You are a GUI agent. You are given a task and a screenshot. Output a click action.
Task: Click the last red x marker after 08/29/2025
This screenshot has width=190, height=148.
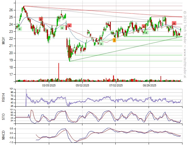point(174,23)
